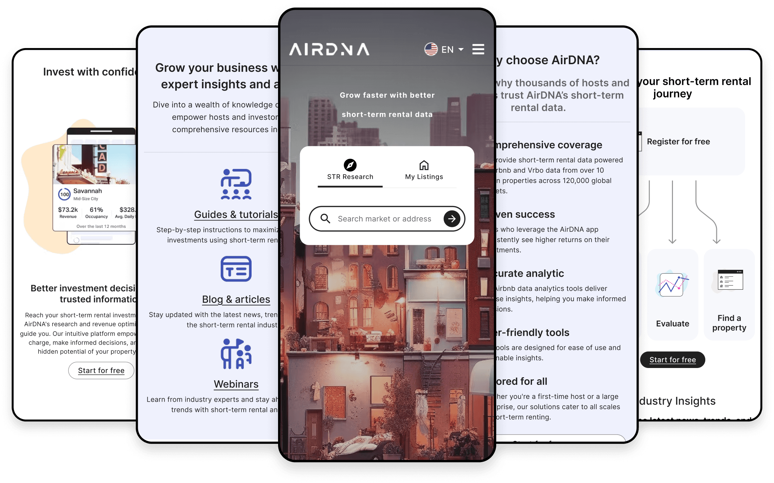Click the Register for free link
Image resolution: width=774 pixels, height=483 pixels.
pyautogui.click(x=678, y=141)
